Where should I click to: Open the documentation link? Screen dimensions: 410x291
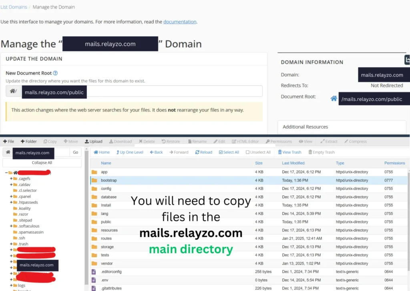tap(180, 22)
